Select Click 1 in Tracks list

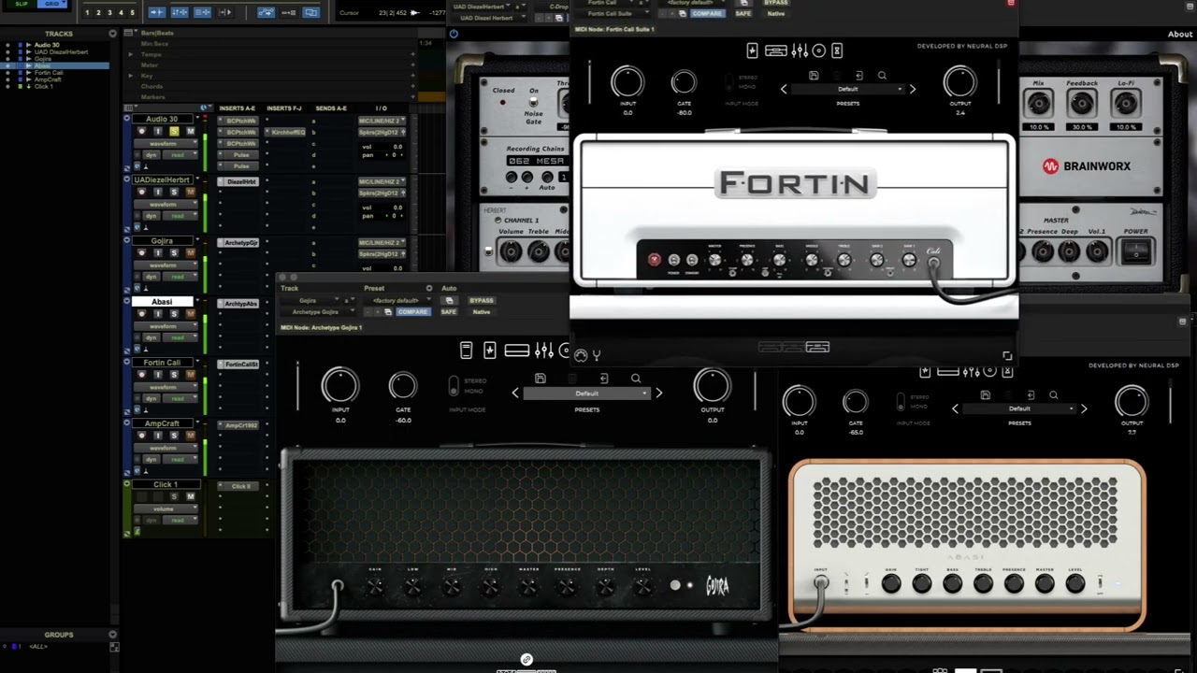coord(43,86)
